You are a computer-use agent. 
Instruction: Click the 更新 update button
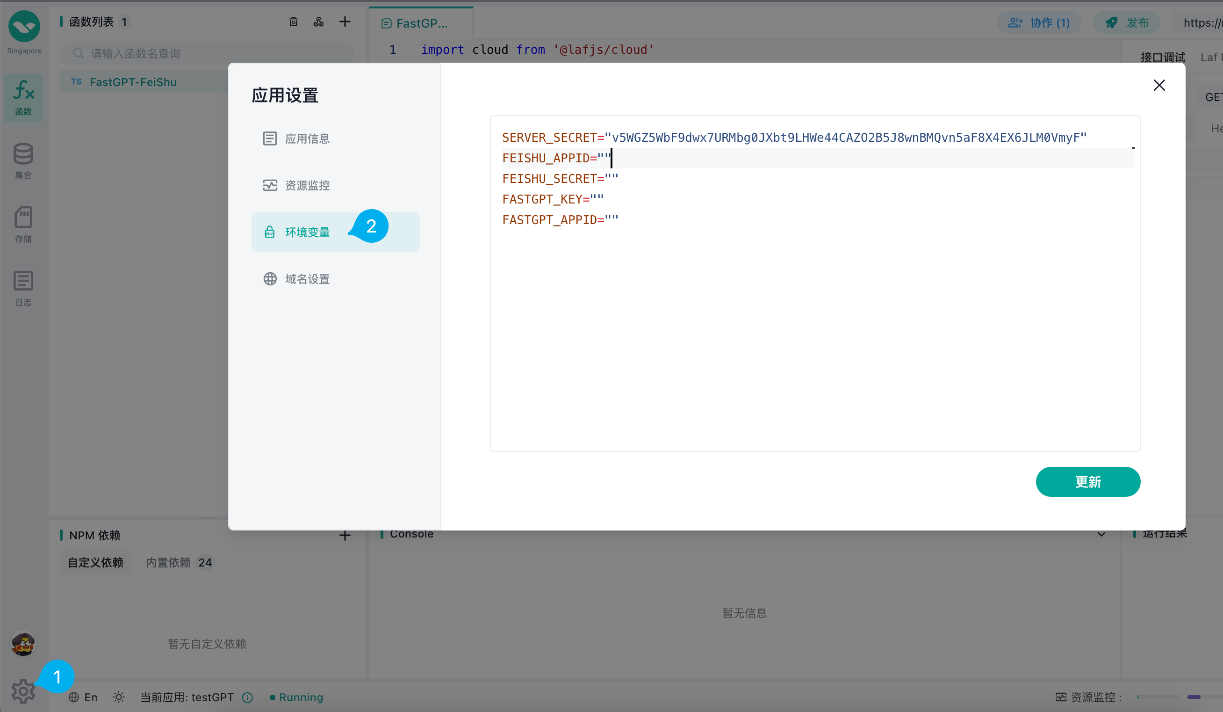pos(1087,481)
